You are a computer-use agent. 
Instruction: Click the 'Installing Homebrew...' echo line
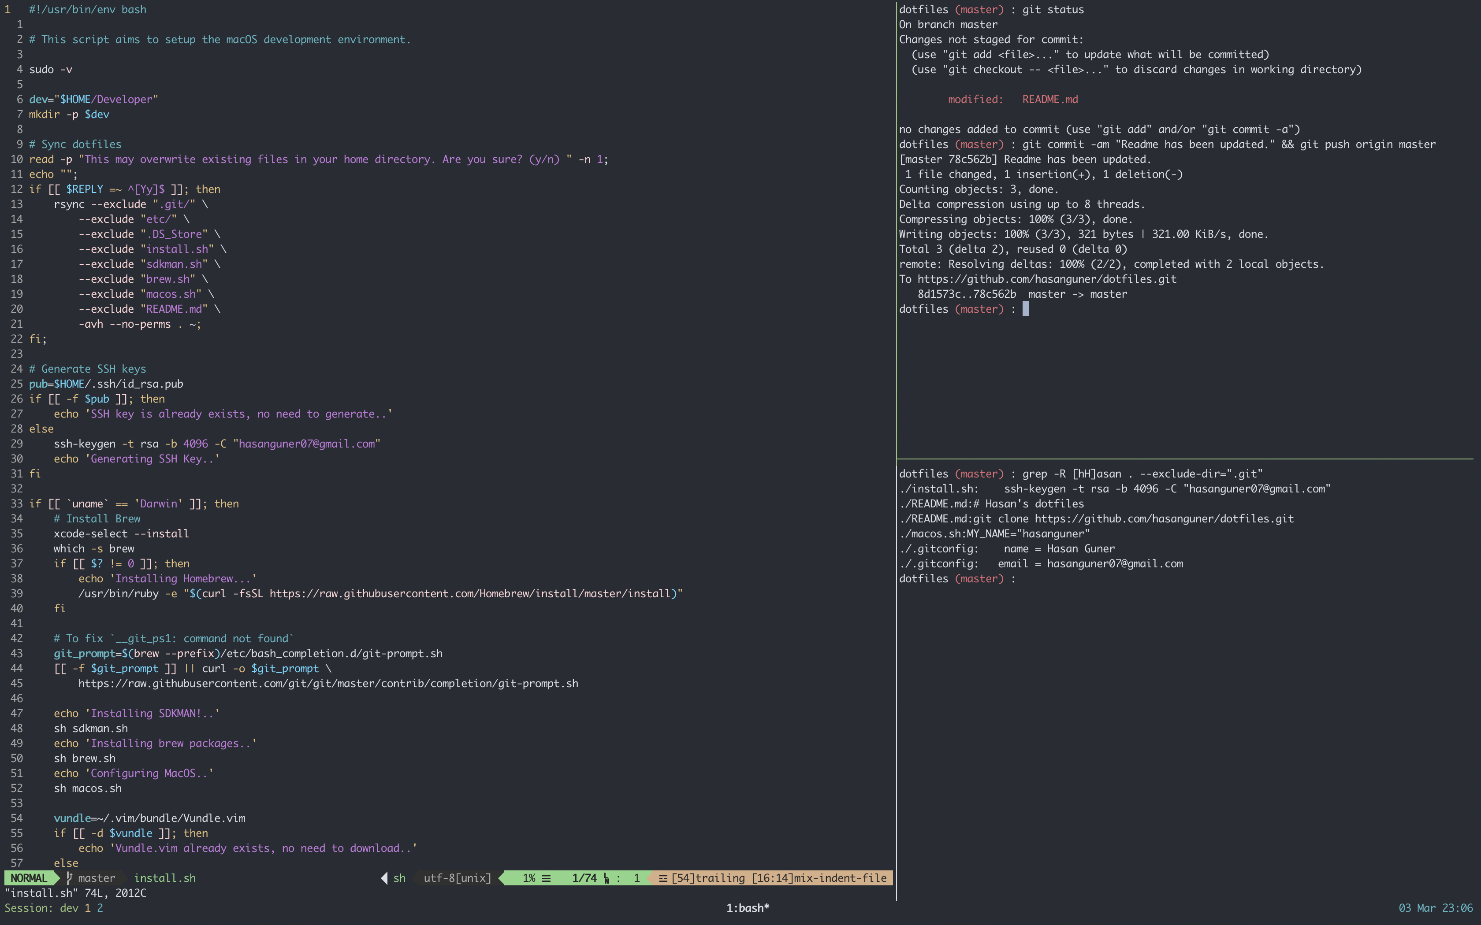(x=167, y=579)
